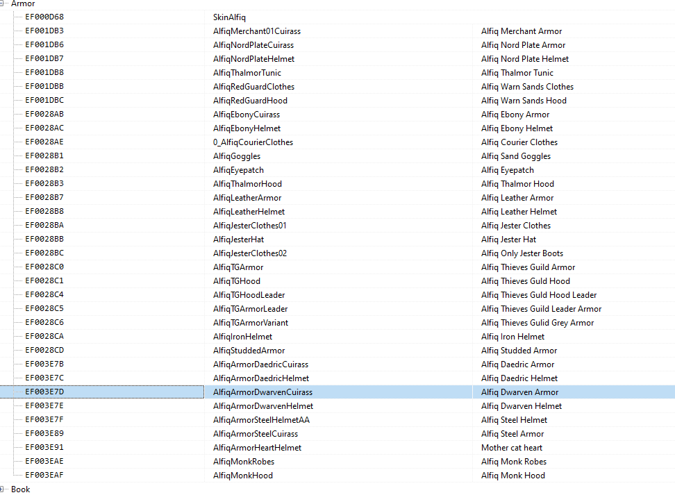
Task: Click editor ID AlfiqRedGuardHood
Action: coord(250,100)
